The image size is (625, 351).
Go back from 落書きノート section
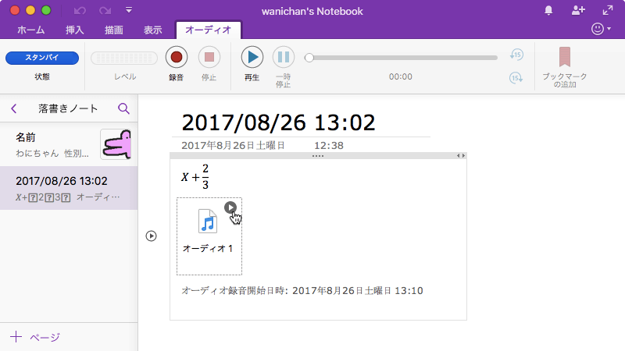click(14, 108)
